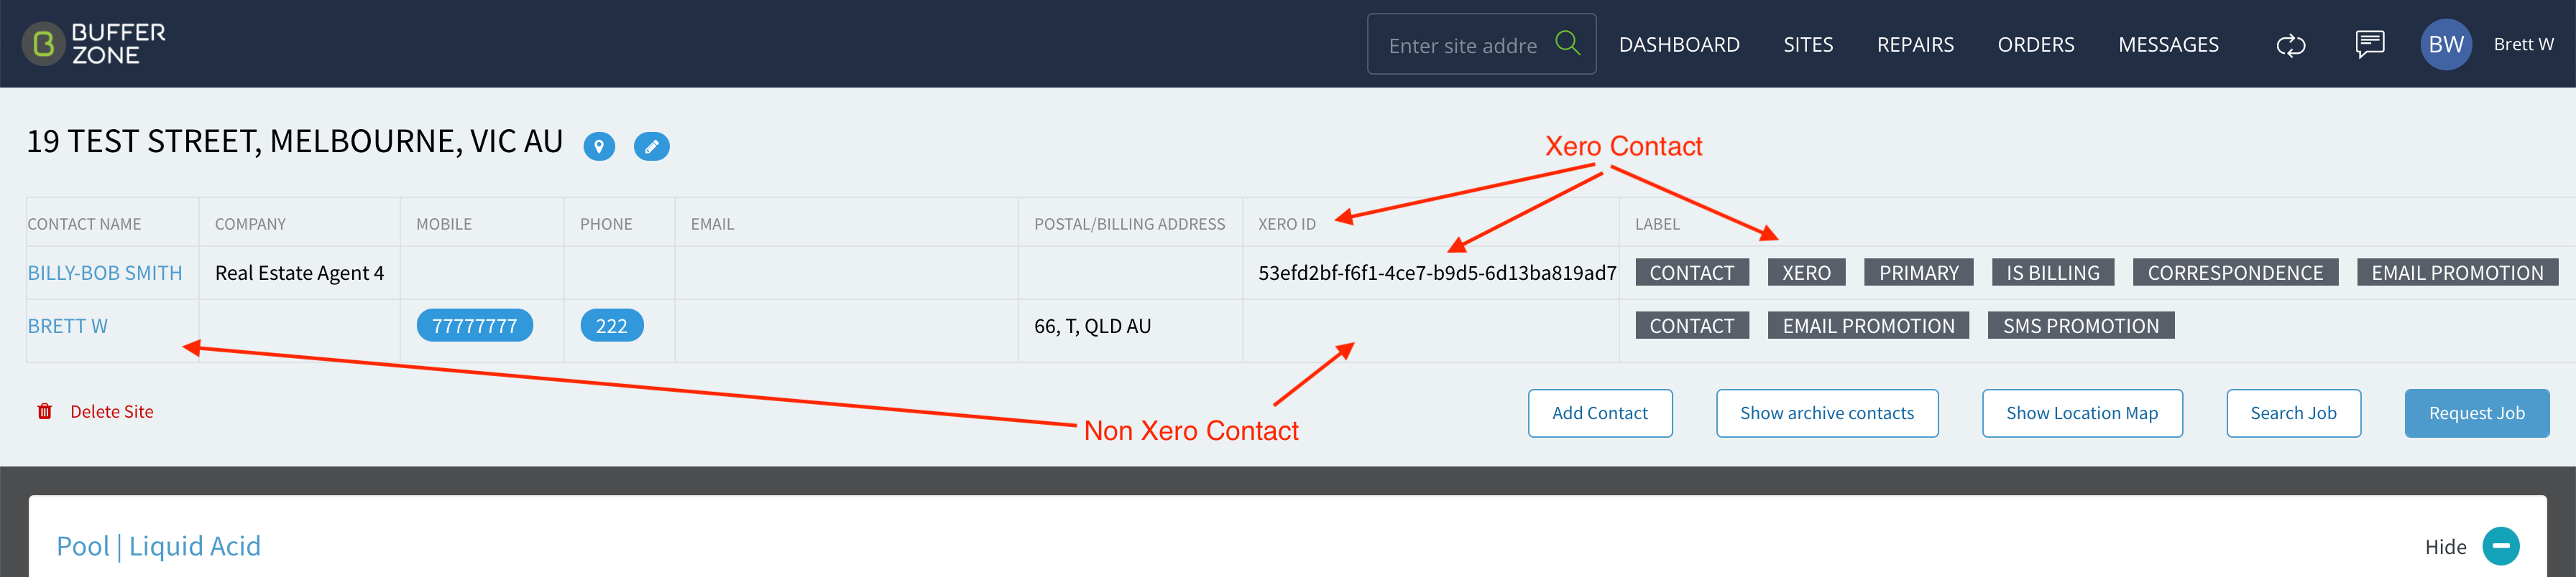2576x577 pixels.
Task: Collapse the Pool Liquid Acid section
Action: click(x=2500, y=546)
